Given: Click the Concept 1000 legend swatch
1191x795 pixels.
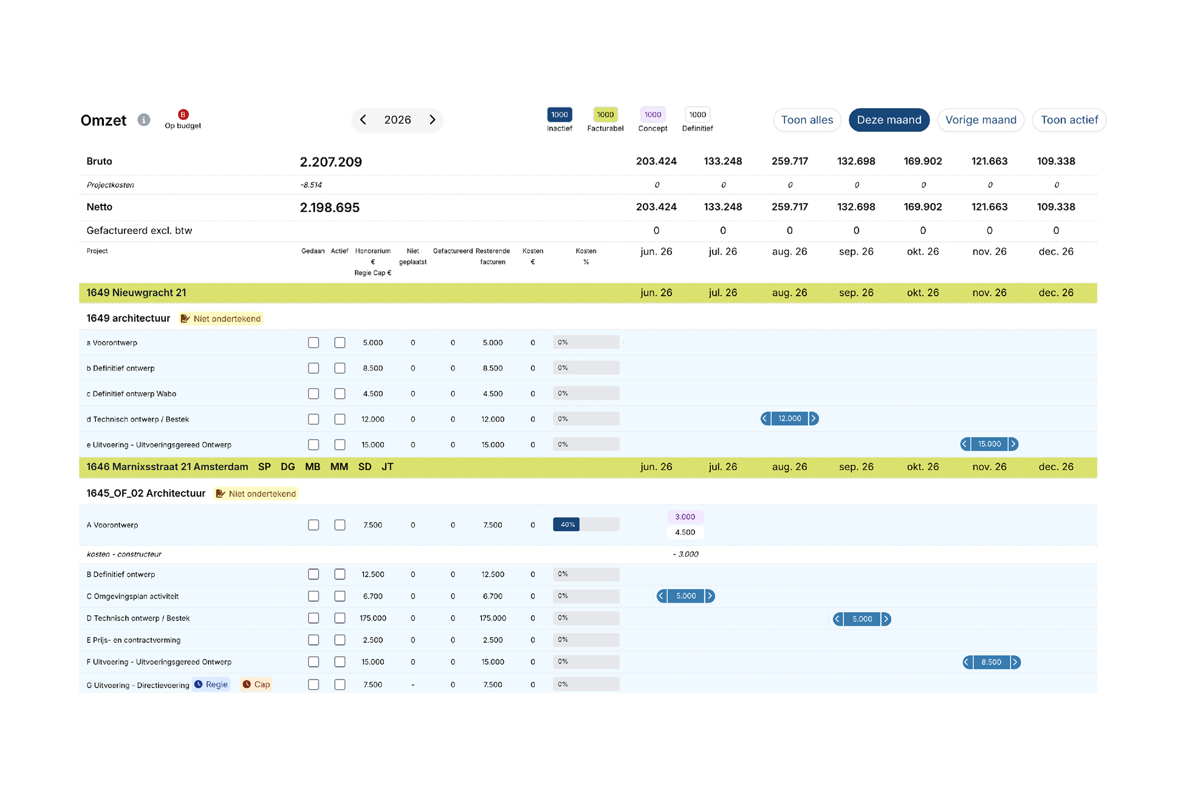Looking at the screenshot, I should pyautogui.click(x=653, y=115).
